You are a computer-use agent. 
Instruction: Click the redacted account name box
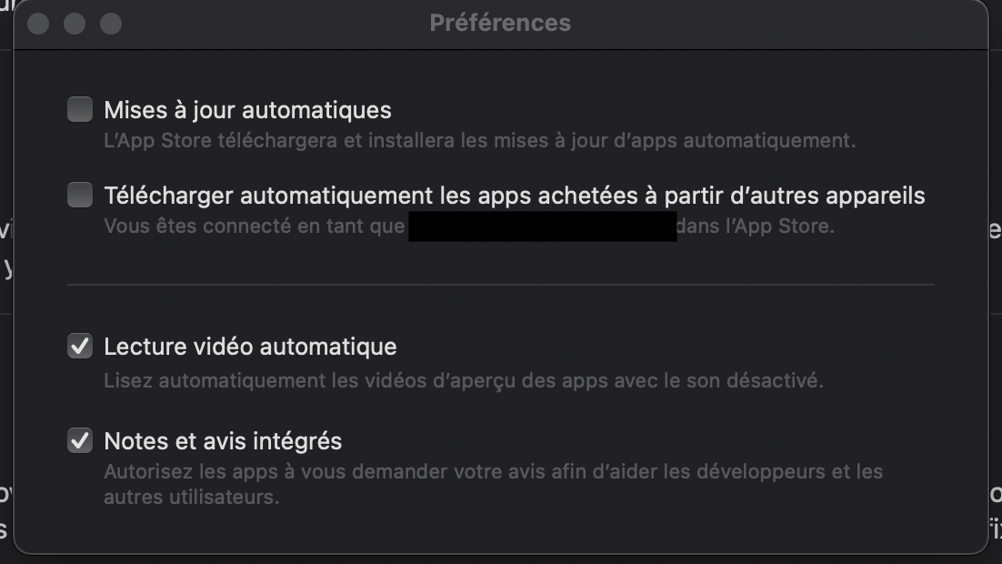tap(542, 226)
